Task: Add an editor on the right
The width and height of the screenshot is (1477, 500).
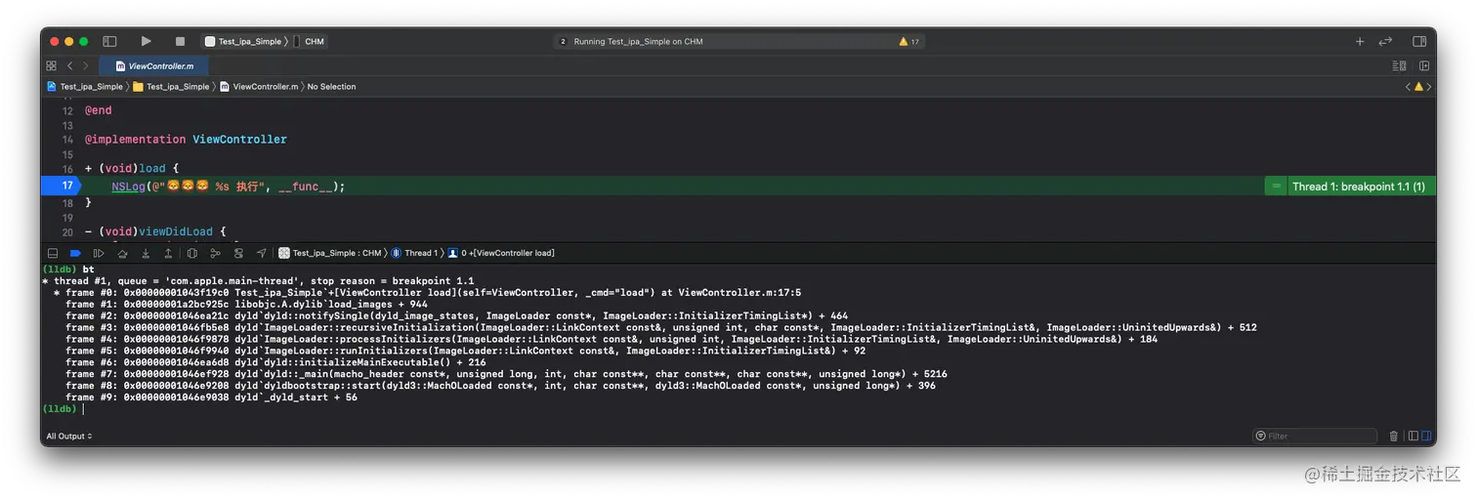Action: 1424,65
